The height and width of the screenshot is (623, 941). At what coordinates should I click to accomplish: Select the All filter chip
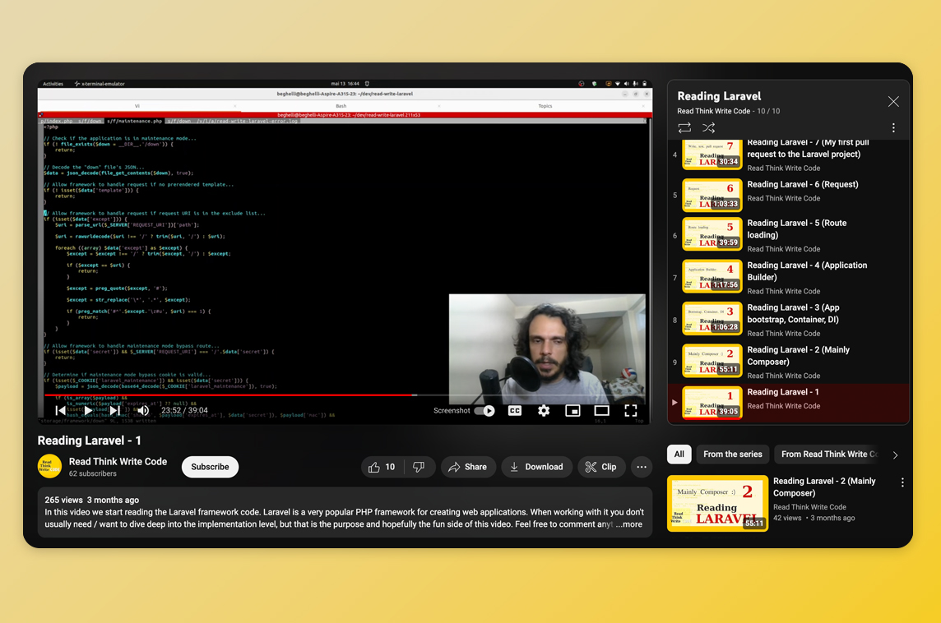(x=679, y=455)
